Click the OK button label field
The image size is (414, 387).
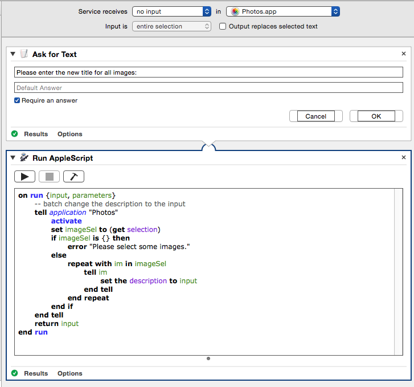pos(376,116)
